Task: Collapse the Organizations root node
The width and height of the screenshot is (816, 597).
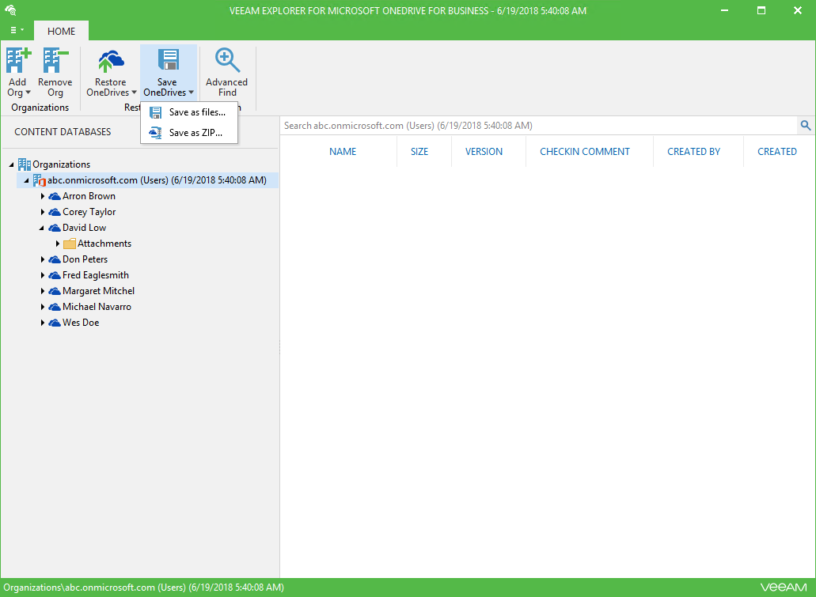Action: pos(11,164)
